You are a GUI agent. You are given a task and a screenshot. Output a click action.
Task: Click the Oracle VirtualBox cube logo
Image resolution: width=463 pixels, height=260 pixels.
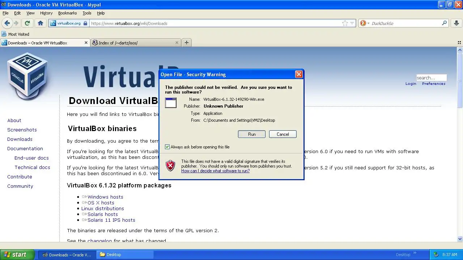pyautogui.click(x=28, y=75)
